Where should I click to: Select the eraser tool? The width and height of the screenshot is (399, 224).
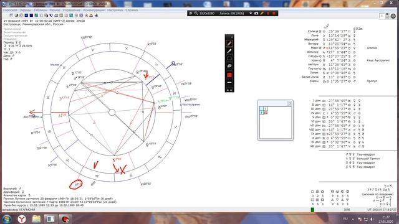pyautogui.click(x=229, y=66)
